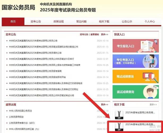Open the 常见问题 tab
The width and height of the screenshot is (163, 133).
click(x=81, y=22)
